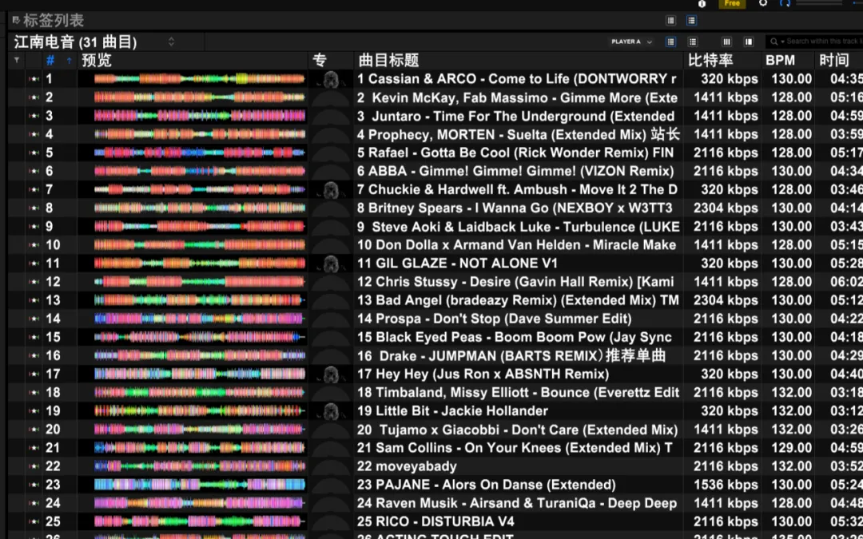This screenshot has width=863, height=539.
Task: Select track Prospa - Don't Stop
Action: point(495,319)
